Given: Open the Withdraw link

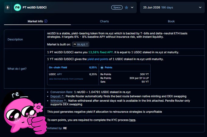Looking at the screenshot, I should click(58, 101).
